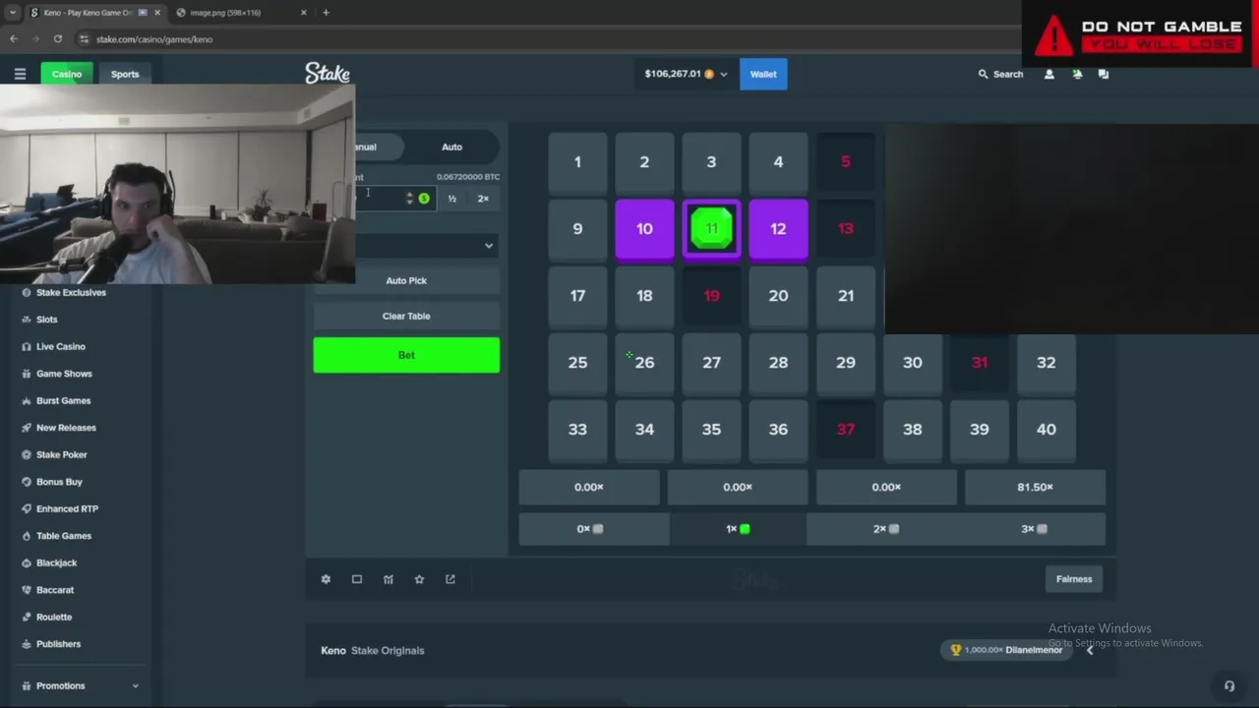Screen dimensions: 1259x708
Task: Favourite the game with star icon
Action: coord(419,579)
